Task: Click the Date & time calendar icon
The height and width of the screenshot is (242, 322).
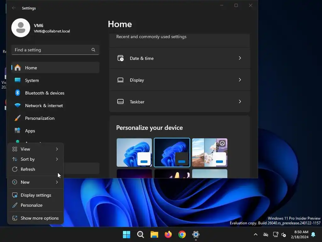Action: (x=120, y=58)
